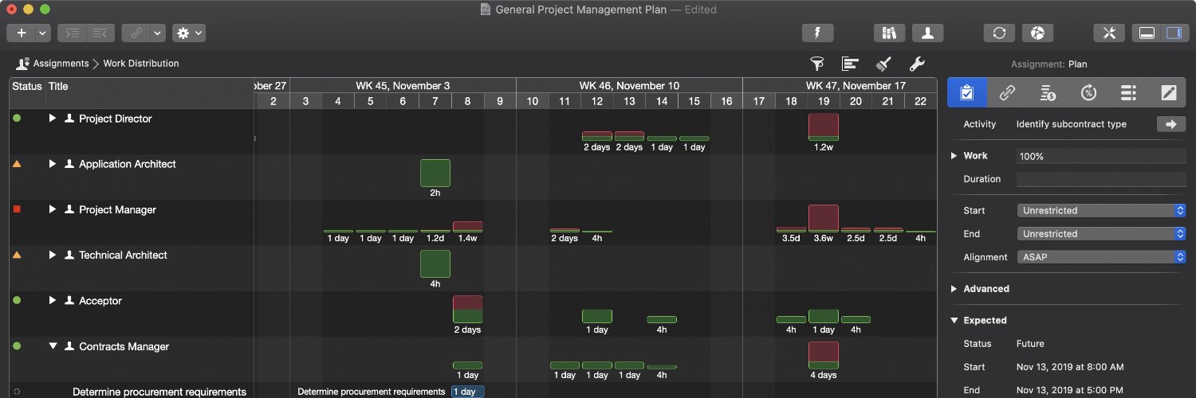Click the publish pie-chart toolbar icon
The image size is (1196, 398).
click(1037, 33)
